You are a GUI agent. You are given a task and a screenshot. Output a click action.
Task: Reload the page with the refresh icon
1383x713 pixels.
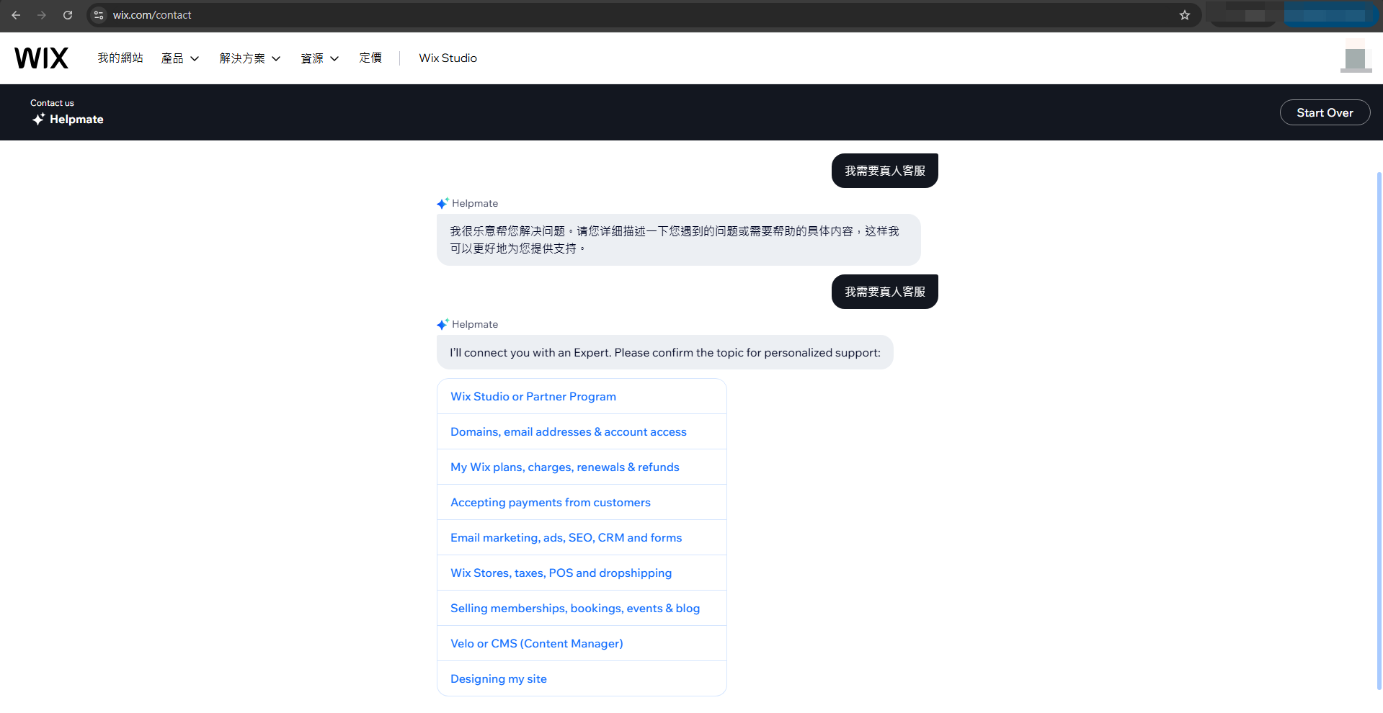68,15
